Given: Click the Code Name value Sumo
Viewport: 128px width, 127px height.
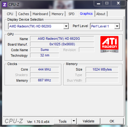Looking at the screenshot, I should click(x=45, y=50).
